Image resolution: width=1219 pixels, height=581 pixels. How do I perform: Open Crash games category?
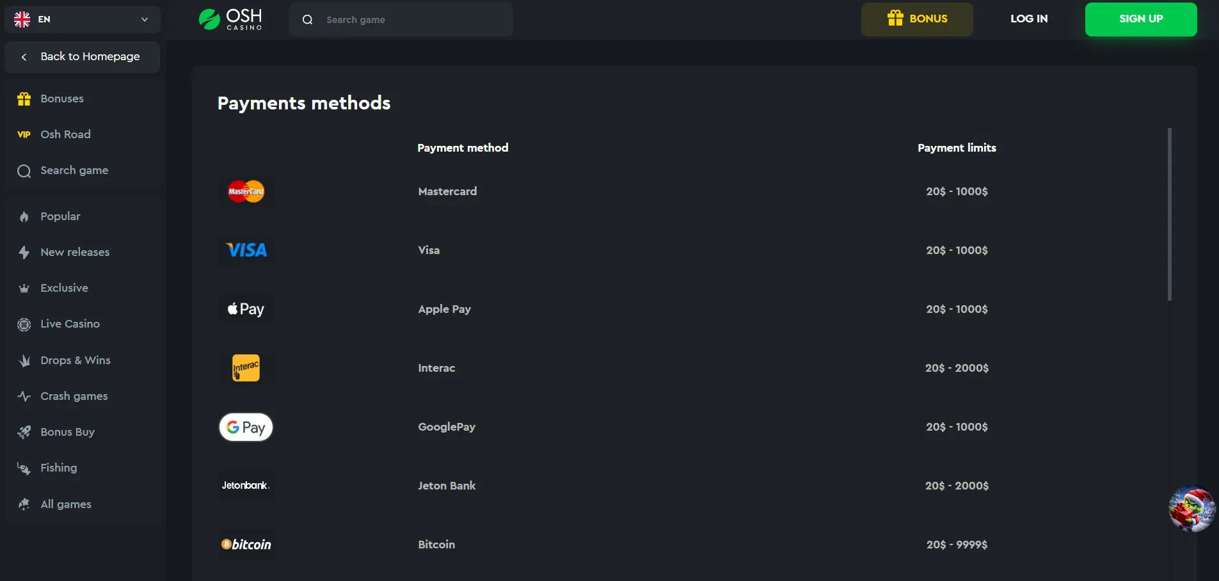74,396
